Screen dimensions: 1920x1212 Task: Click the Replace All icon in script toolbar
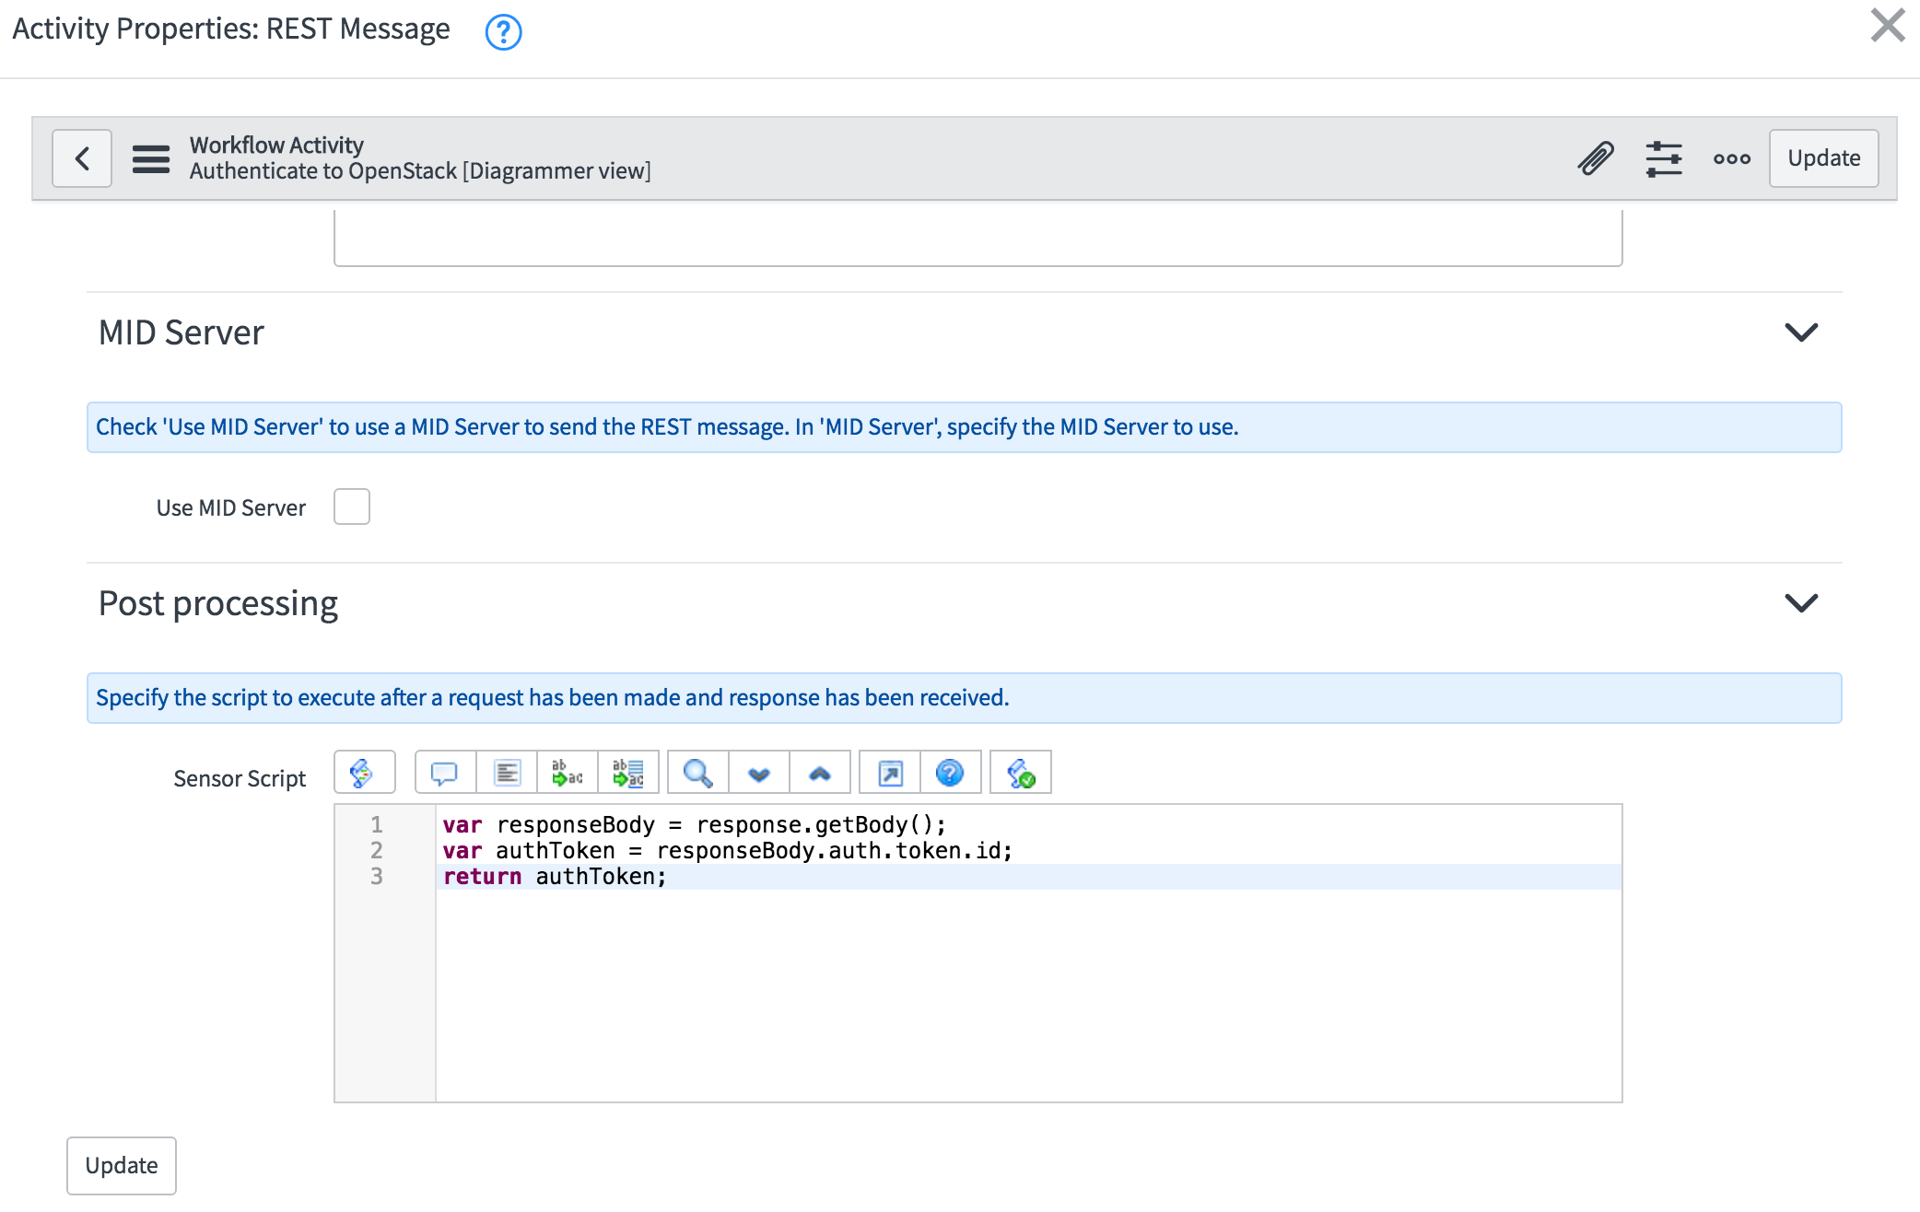click(x=628, y=773)
